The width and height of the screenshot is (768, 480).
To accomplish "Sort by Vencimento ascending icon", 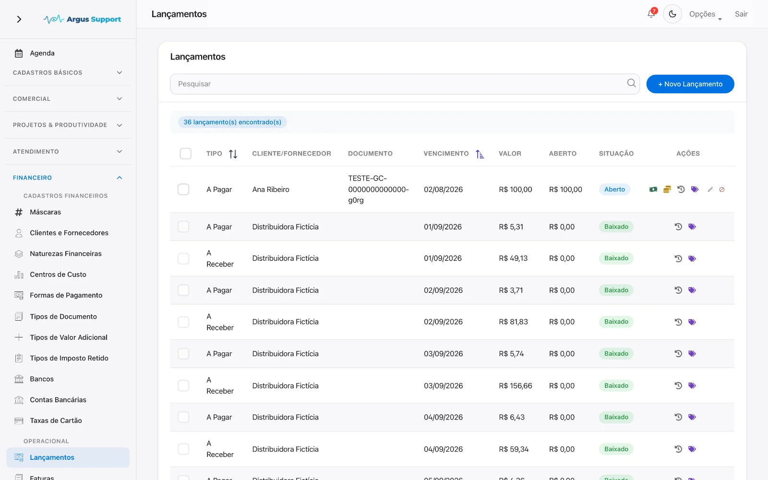I will click(480, 154).
